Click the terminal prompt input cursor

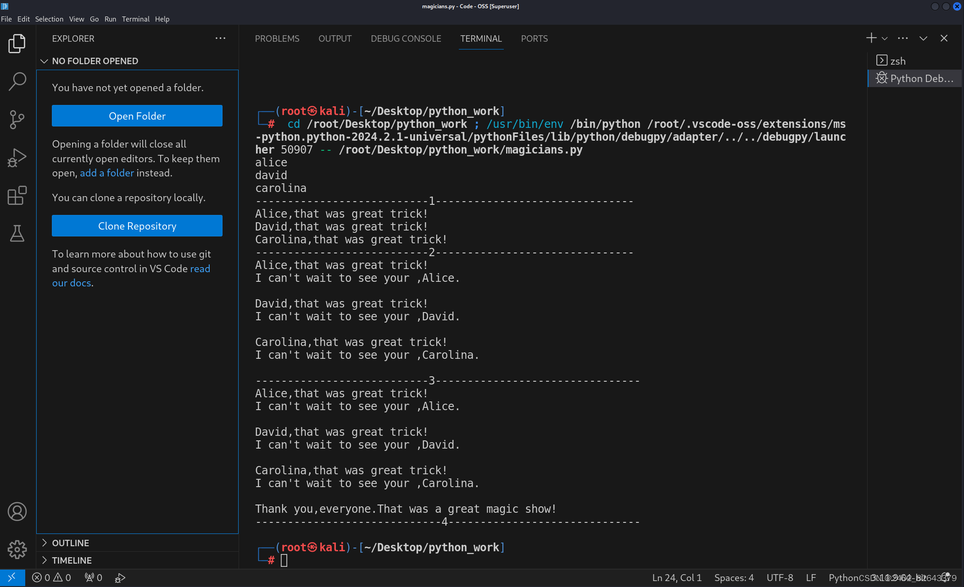tap(284, 560)
